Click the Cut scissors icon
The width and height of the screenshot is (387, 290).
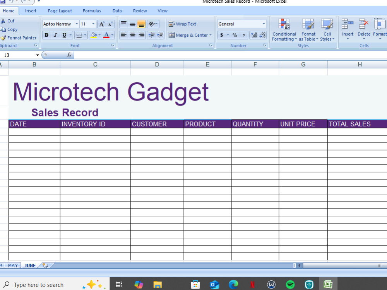pos(3,21)
